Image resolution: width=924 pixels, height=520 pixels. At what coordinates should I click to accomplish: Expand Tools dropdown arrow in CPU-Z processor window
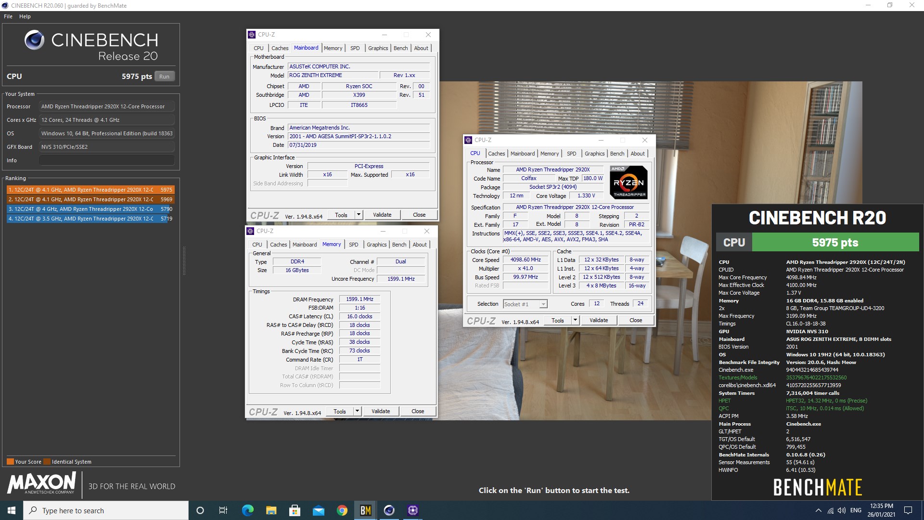tap(575, 321)
